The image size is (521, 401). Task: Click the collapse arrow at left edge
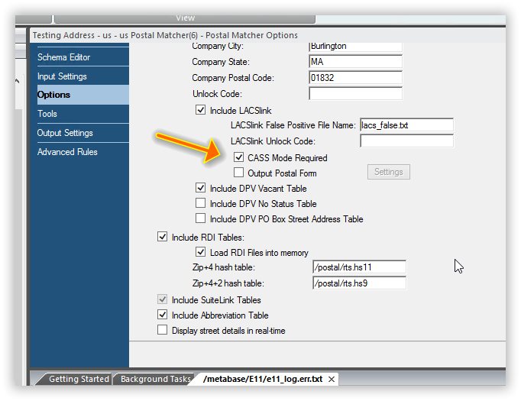[17, 81]
